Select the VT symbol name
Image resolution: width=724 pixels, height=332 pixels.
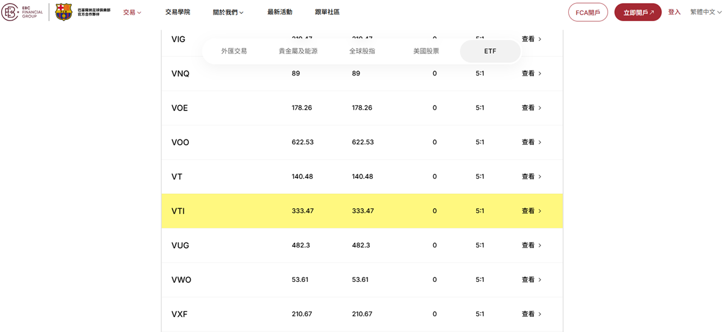pyautogui.click(x=177, y=177)
